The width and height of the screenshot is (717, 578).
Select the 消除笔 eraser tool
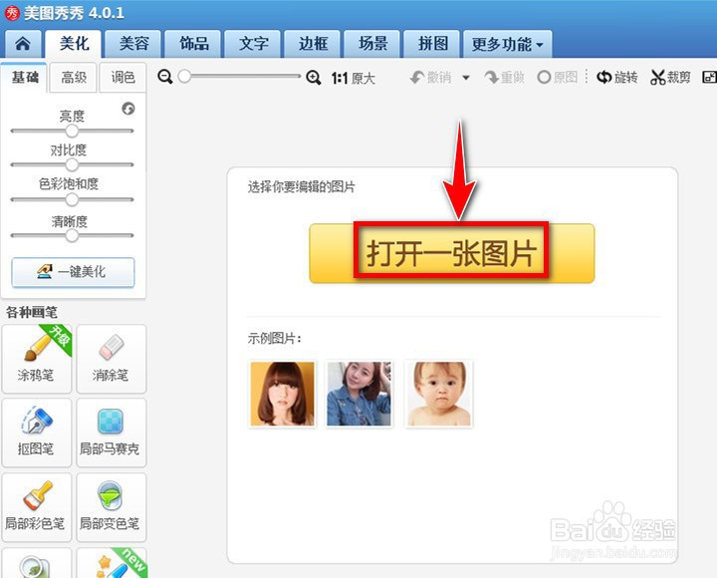pos(112,359)
